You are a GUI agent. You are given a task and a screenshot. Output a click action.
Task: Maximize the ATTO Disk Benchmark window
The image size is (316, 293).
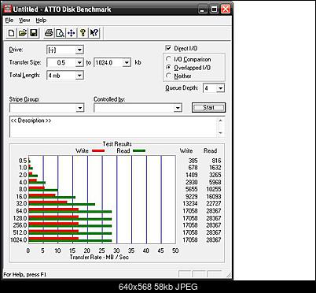(x=214, y=9)
